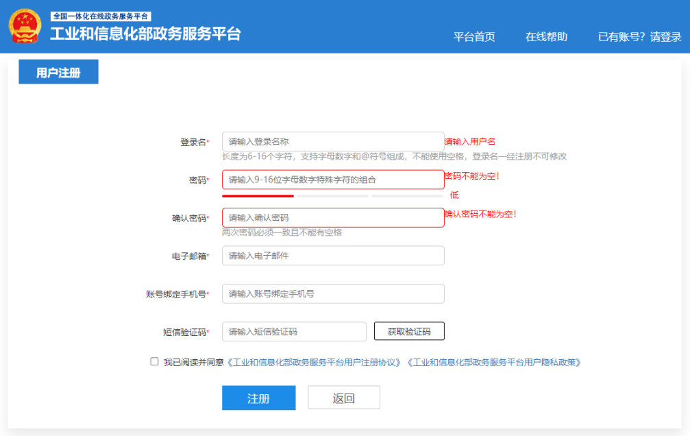Open 平台首页 in the top navigation

click(x=473, y=37)
